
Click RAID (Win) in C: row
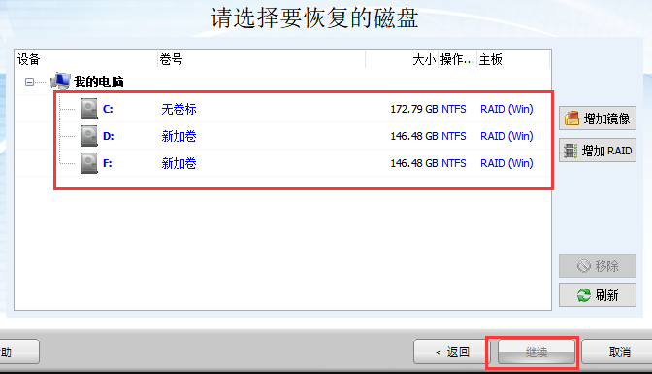pos(506,109)
